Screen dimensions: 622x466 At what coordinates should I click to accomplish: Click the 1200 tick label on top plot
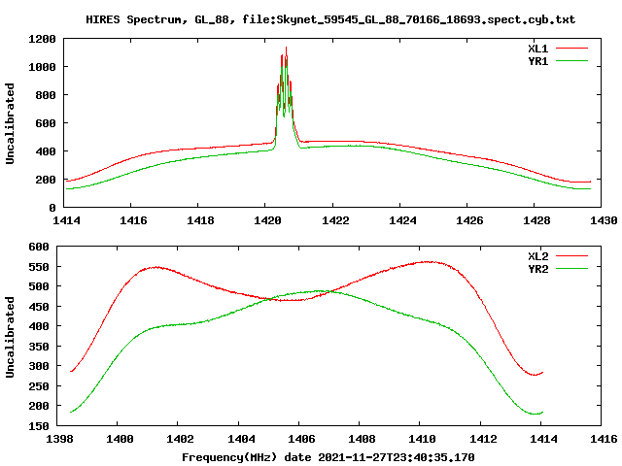tap(42, 39)
